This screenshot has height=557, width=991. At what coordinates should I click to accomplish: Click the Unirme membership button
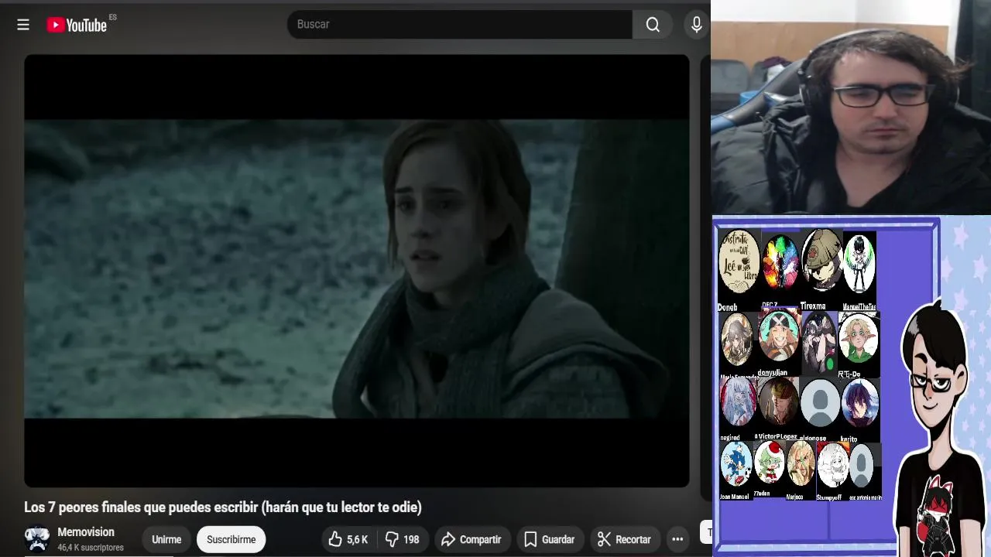pos(166,540)
